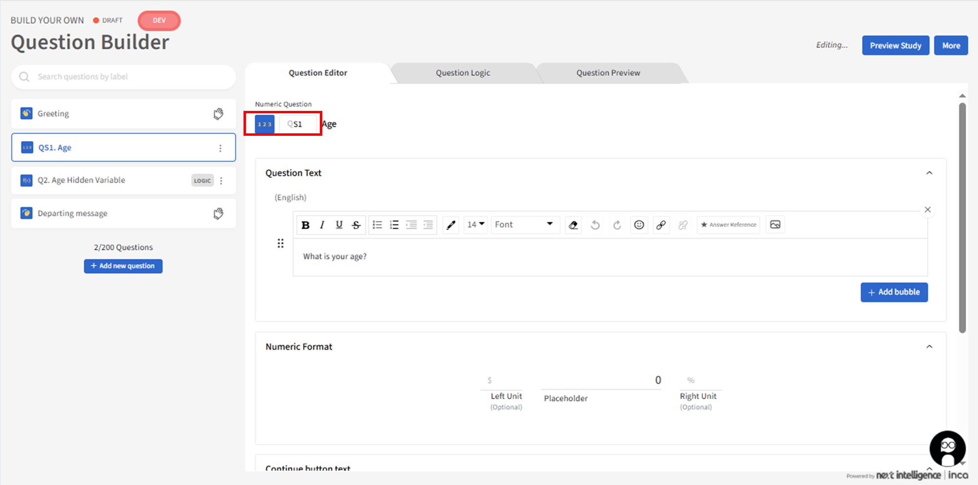This screenshot has width=978, height=485.
Task: Click the eraser clear formatting icon
Action: click(x=573, y=225)
